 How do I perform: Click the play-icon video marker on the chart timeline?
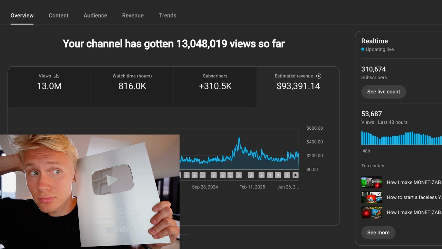click(x=296, y=175)
